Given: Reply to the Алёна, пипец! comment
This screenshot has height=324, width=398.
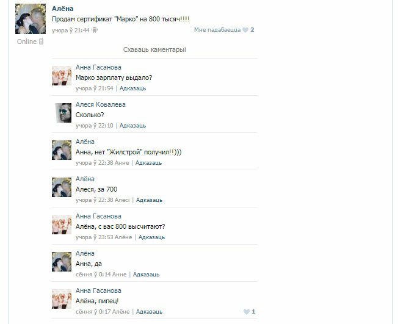Looking at the screenshot, I should click(x=149, y=312).
